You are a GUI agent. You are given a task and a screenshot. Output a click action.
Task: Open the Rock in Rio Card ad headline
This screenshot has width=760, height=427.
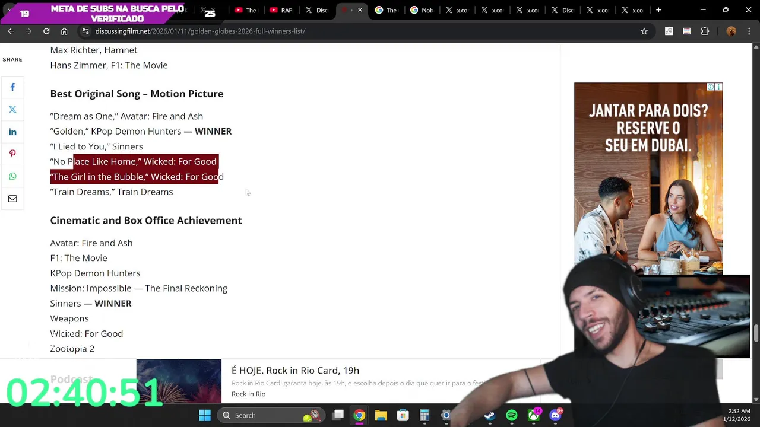(x=295, y=370)
